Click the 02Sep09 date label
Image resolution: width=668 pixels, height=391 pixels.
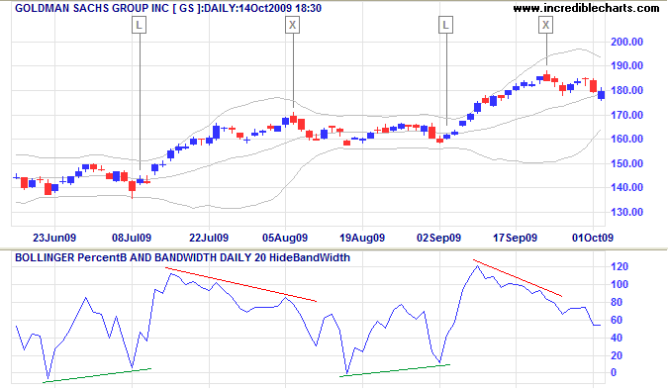pyautogui.click(x=438, y=238)
